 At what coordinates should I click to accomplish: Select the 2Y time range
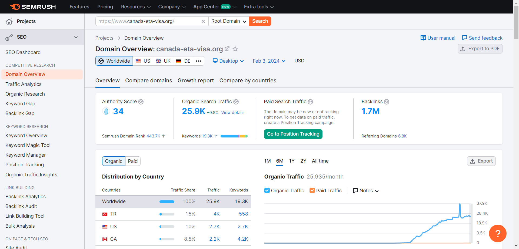303,161
